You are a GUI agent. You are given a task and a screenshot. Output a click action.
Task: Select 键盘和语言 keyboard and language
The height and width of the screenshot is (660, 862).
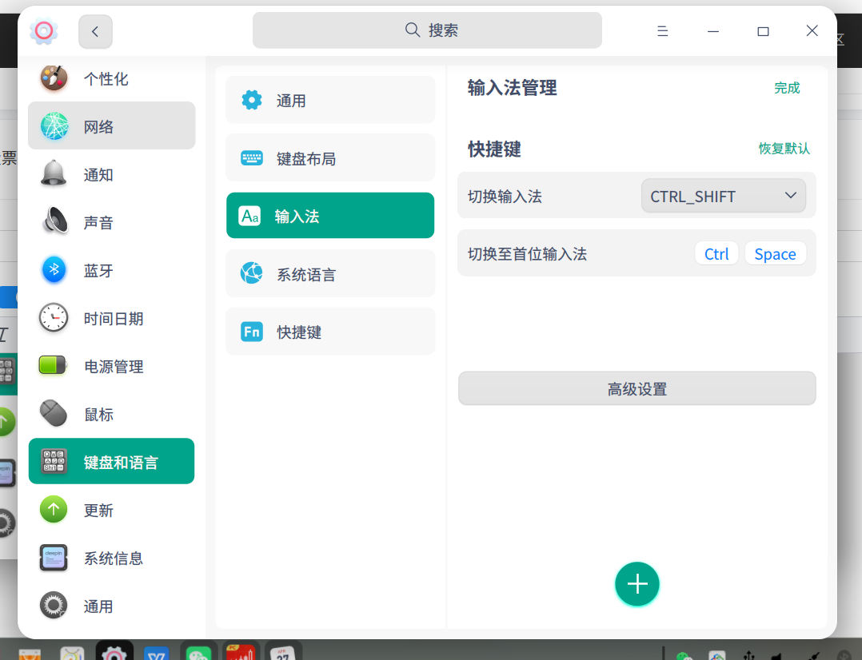tap(111, 462)
